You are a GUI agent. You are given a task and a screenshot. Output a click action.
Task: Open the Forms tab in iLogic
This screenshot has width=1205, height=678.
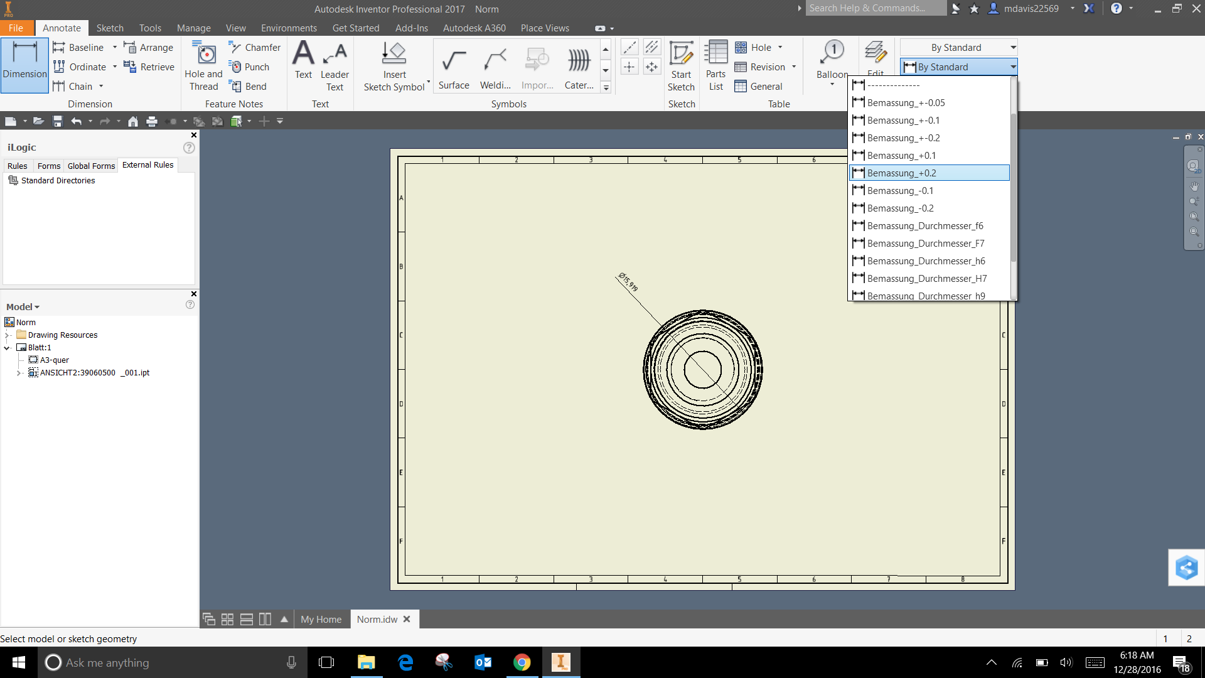click(48, 166)
